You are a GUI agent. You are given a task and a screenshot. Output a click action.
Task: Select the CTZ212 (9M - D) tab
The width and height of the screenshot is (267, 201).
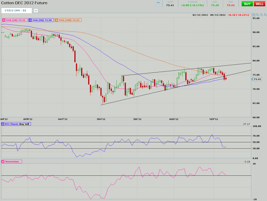point(16,11)
